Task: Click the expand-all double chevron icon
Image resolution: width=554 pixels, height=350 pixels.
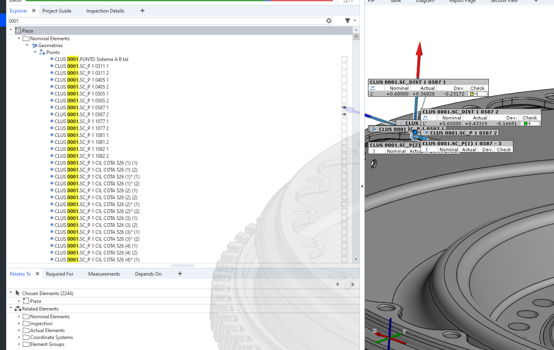Action: [337, 284]
